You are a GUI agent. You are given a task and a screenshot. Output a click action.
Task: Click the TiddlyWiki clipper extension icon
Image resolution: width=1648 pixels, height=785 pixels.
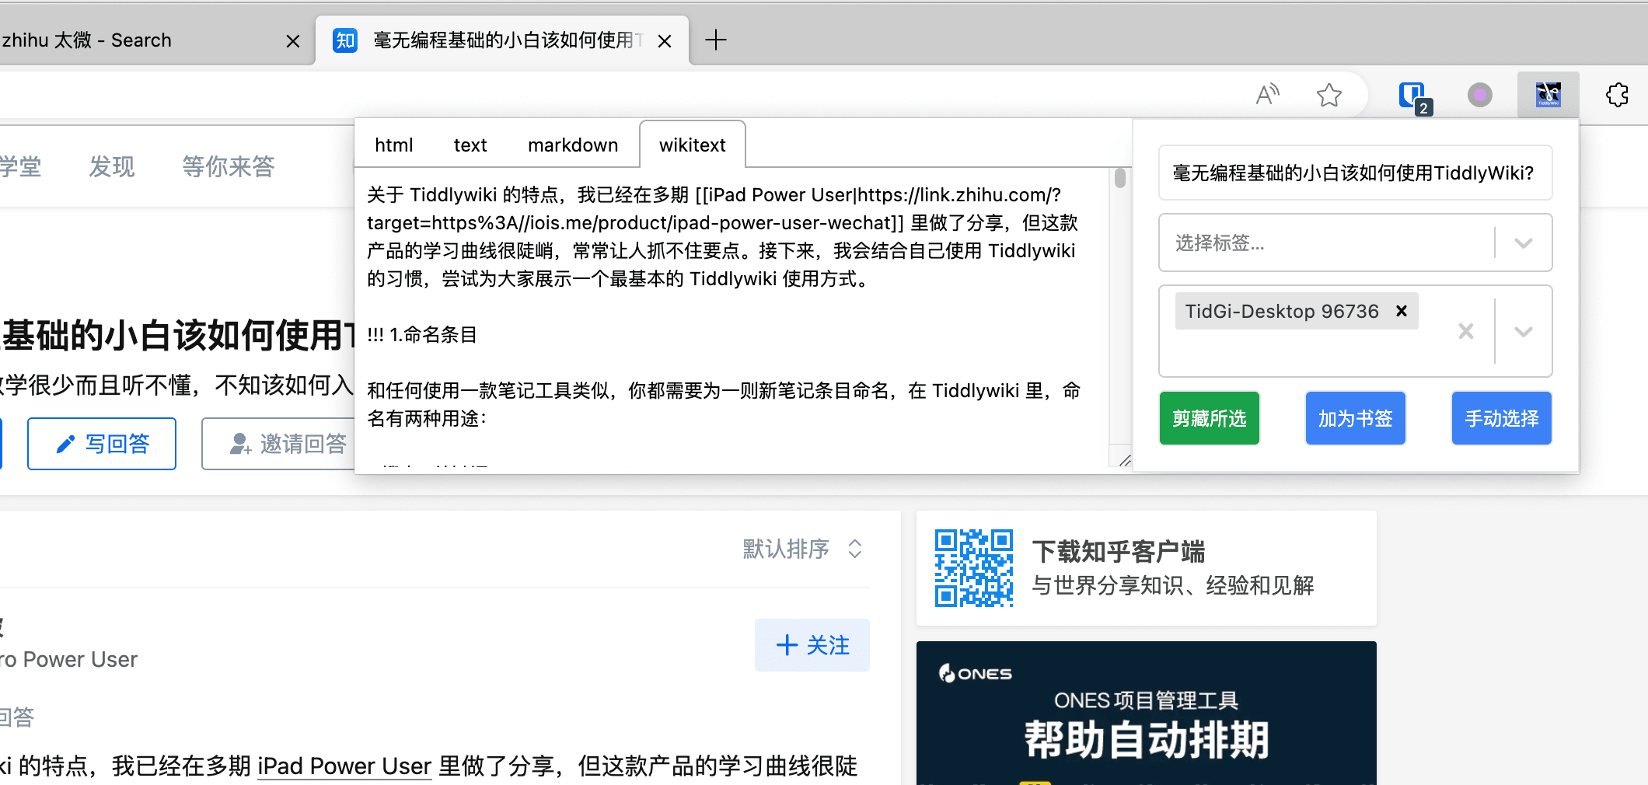click(x=1548, y=95)
